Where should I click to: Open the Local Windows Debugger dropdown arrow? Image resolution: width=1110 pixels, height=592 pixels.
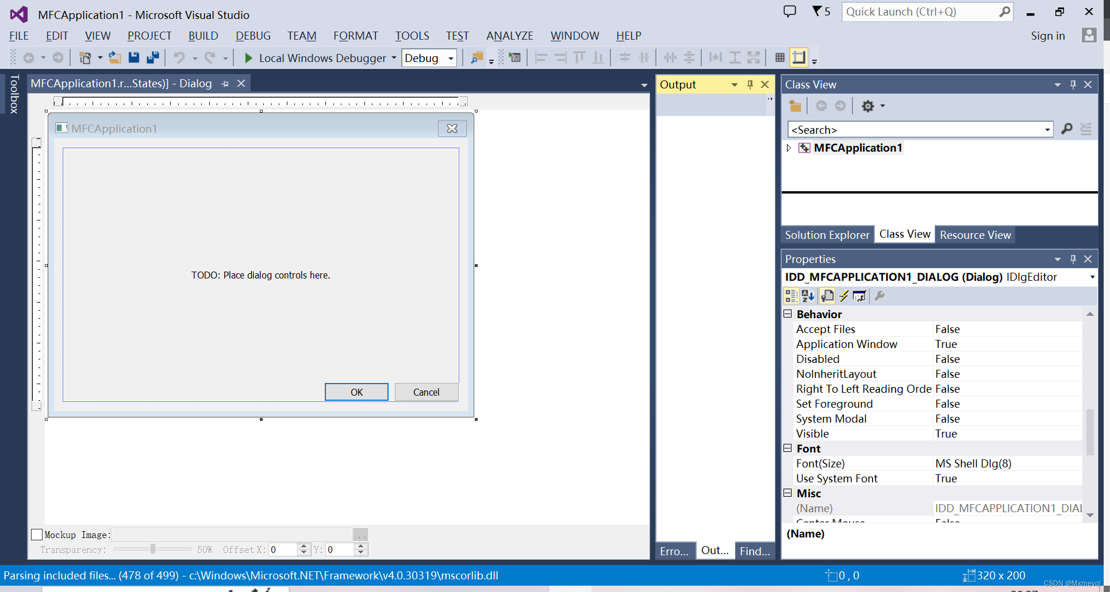point(394,58)
